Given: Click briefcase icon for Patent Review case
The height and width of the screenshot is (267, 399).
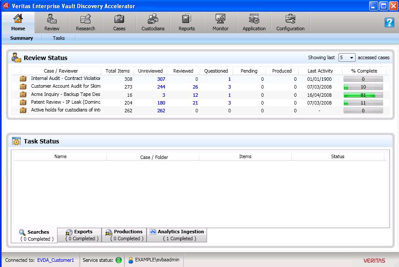Looking at the screenshot, I should [x=23, y=102].
